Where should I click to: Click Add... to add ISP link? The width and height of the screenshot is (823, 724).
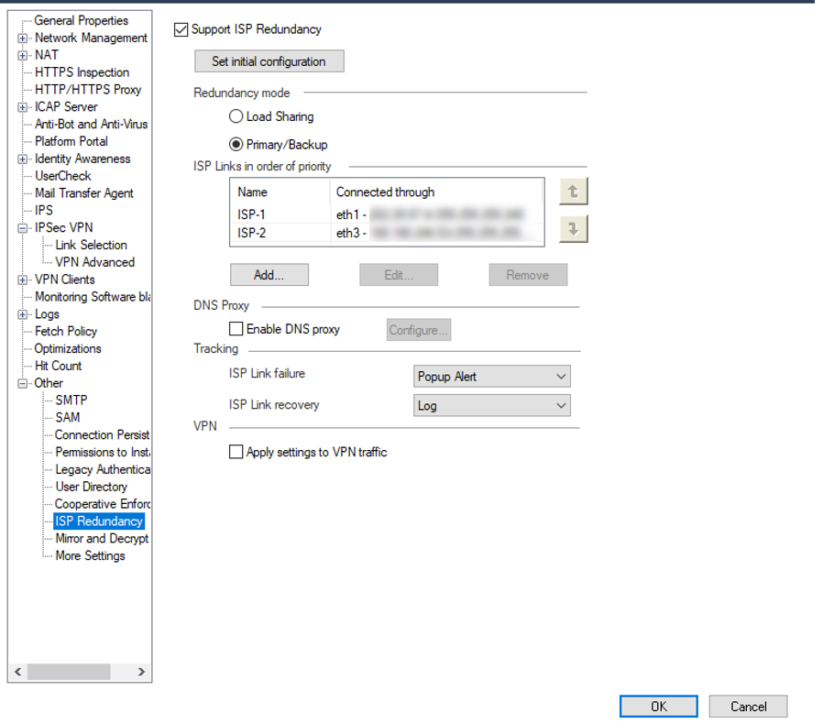click(x=269, y=275)
